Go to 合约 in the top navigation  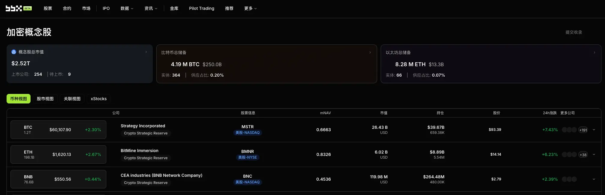point(67,8)
